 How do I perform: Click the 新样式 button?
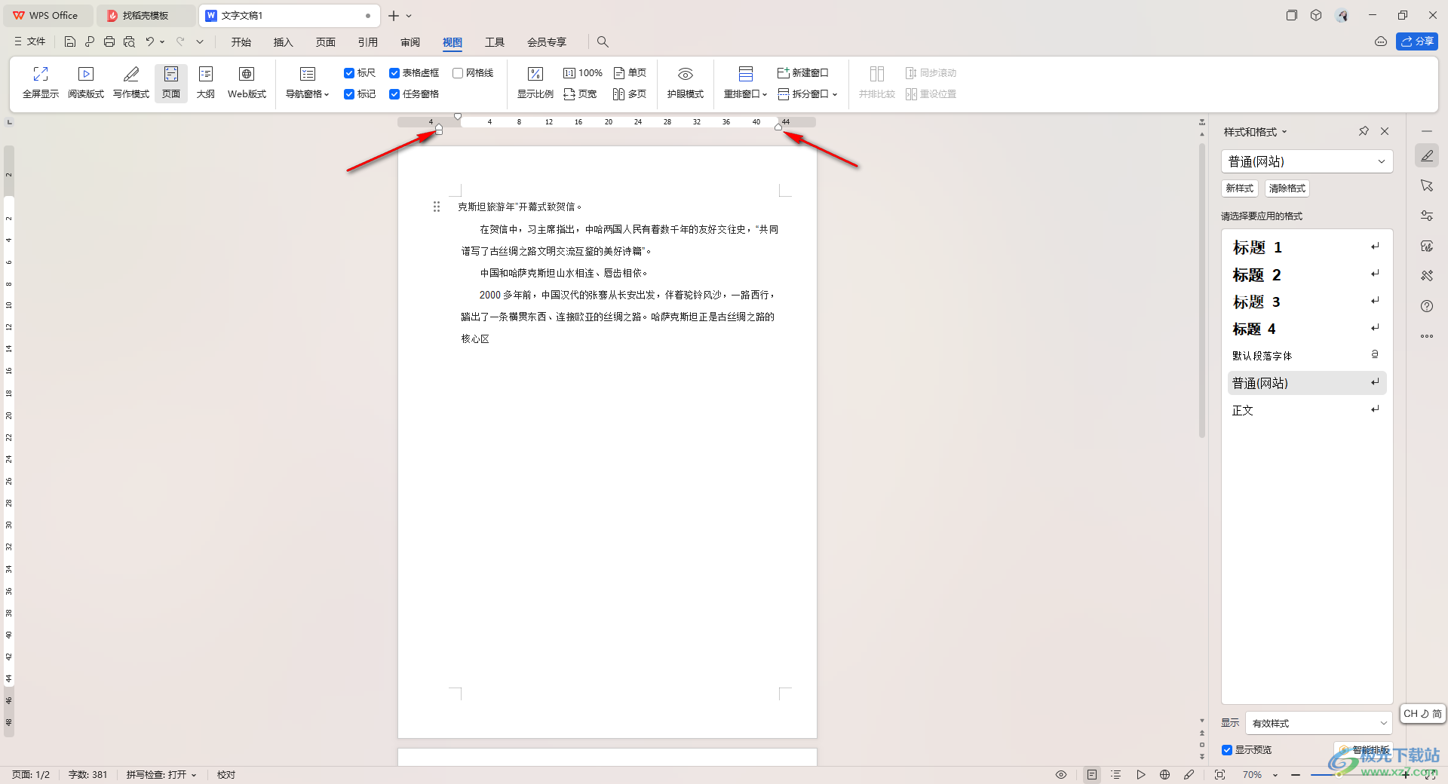pos(1240,188)
